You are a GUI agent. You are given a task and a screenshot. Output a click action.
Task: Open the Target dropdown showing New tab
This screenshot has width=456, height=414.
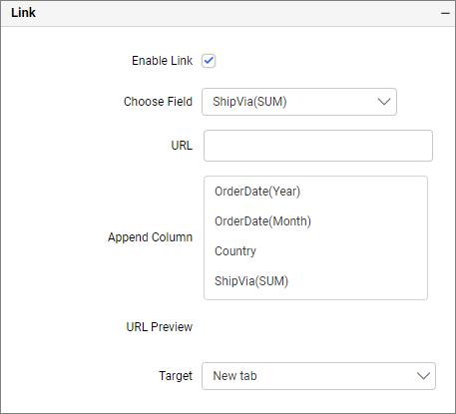click(x=318, y=376)
